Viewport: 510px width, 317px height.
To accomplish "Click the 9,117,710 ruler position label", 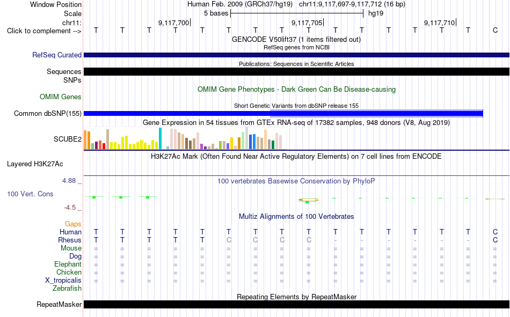I will [440, 23].
